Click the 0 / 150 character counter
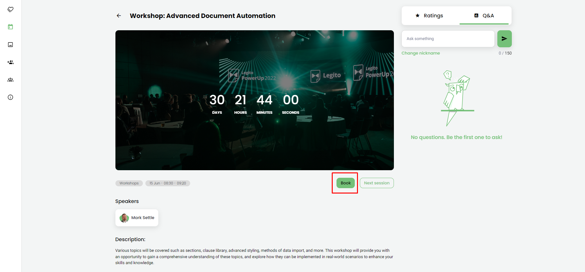This screenshot has height=272, width=585. [x=505, y=53]
